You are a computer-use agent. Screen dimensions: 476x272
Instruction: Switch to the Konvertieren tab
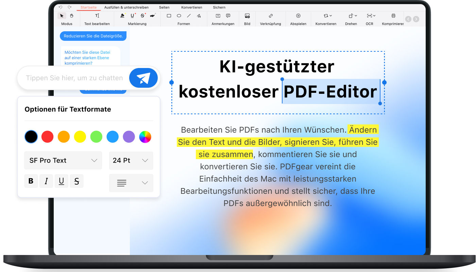[x=192, y=7]
